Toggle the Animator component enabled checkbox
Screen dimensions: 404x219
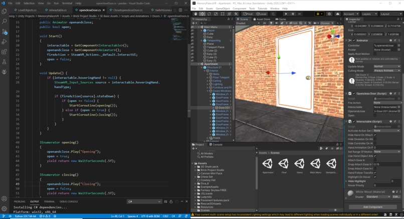coord(354,40)
